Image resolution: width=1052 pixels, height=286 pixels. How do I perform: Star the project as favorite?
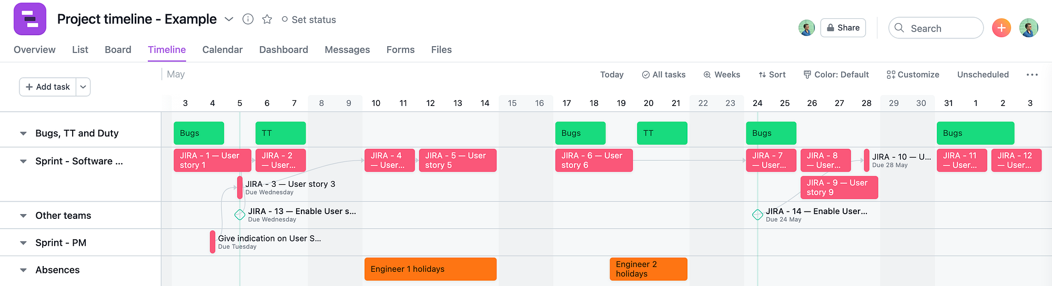click(267, 19)
